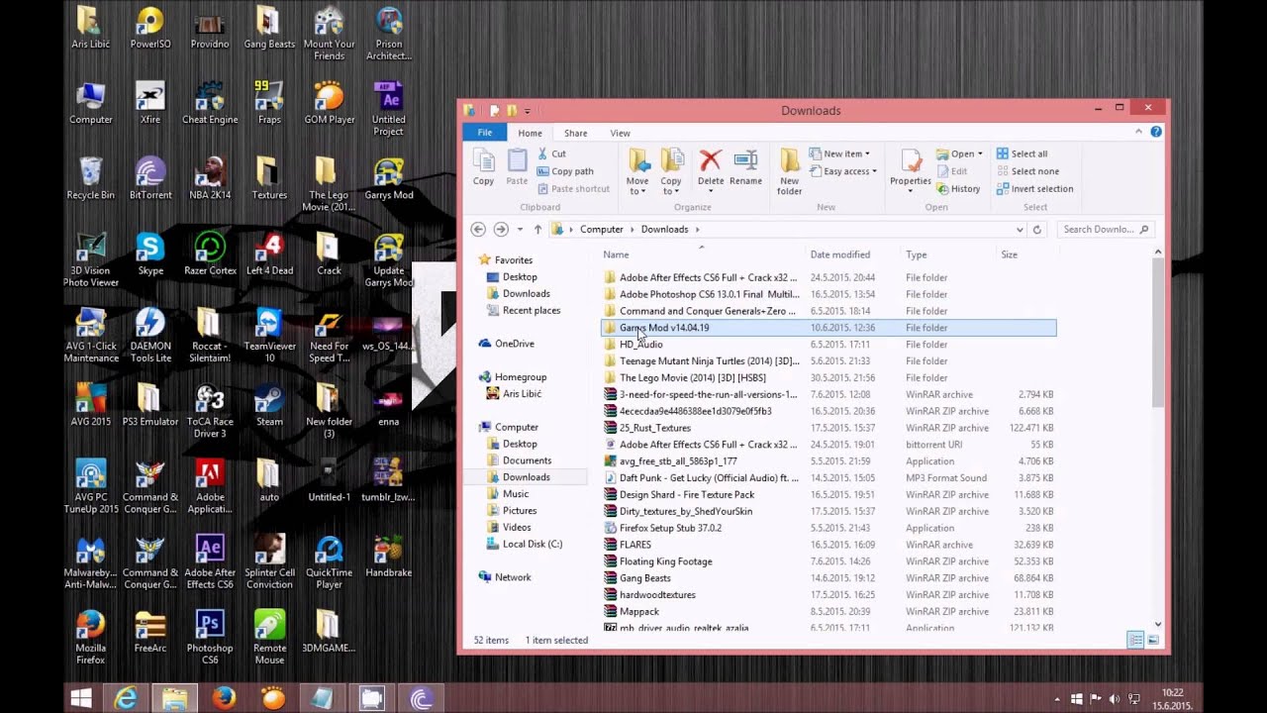Select OneDrive in the navigation pane
The height and width of the screenshot is (713, 1267).
(514, 344)
